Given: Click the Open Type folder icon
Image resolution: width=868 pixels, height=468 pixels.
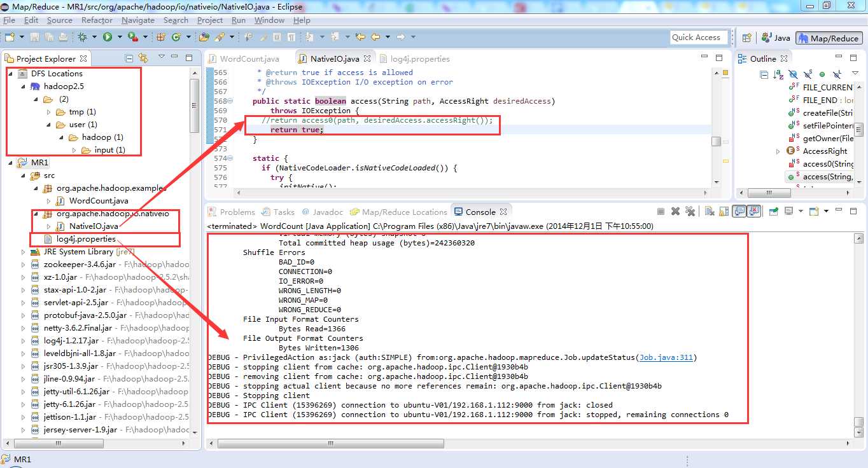Looking at the screenshot, I should pyautogui.click(x=204, y=37).
